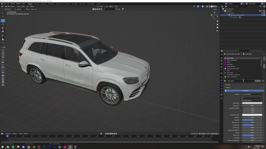The height and width of the screenshot is (149, 266).
Task: Open the Drag Select Box dropdown
Action: [34, 9]
